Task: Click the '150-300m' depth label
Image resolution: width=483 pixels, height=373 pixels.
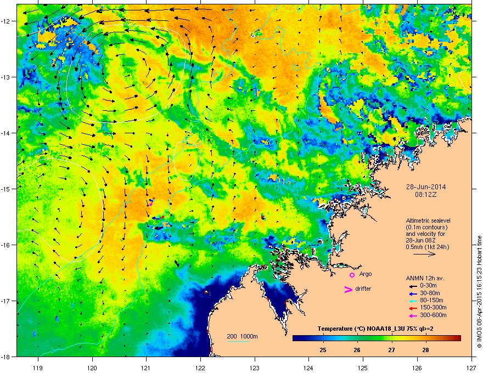Action: (433, 307)
